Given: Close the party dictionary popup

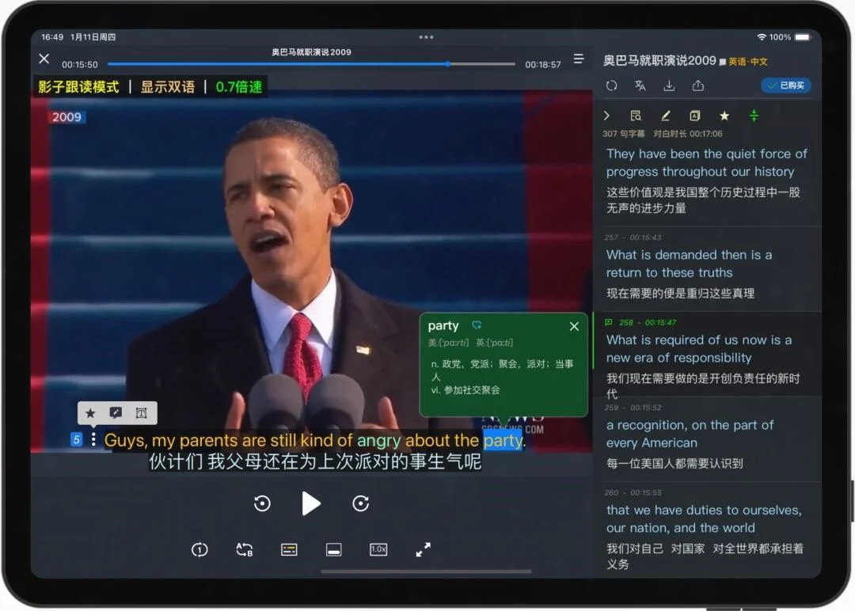Looking at the screenshot, I should click(574, 327).
